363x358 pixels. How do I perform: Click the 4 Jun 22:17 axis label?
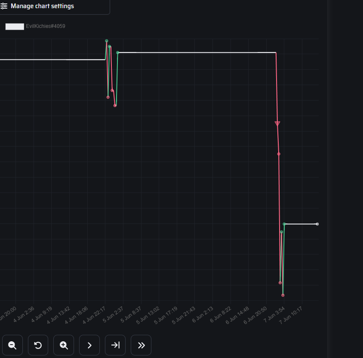[94, 315]
